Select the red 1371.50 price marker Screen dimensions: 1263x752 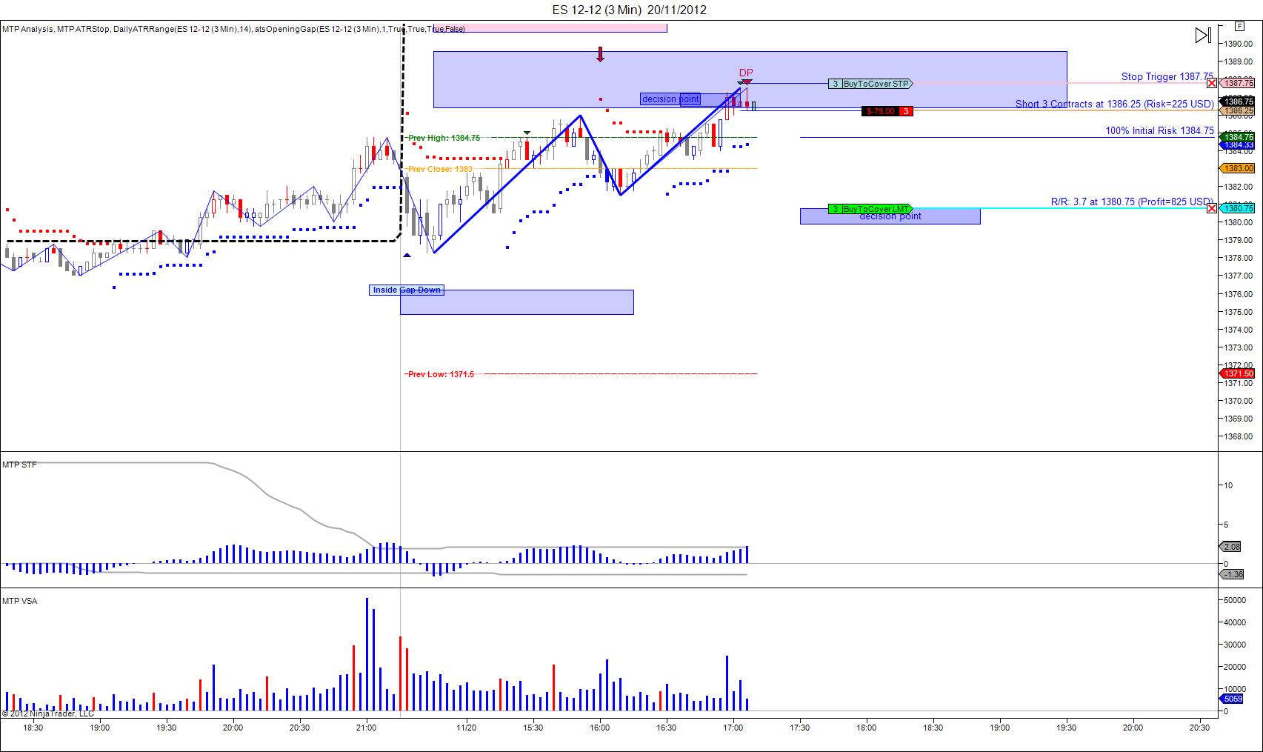(x=1238, y=373)
